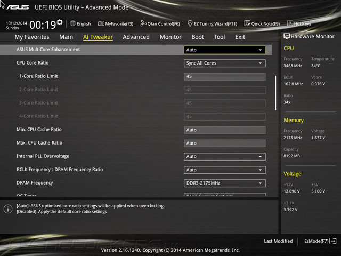The width and height of the screenshot is (341, 256).
Task: Select the Internal PLL Overvoltage label
Action: coord(43,156)
